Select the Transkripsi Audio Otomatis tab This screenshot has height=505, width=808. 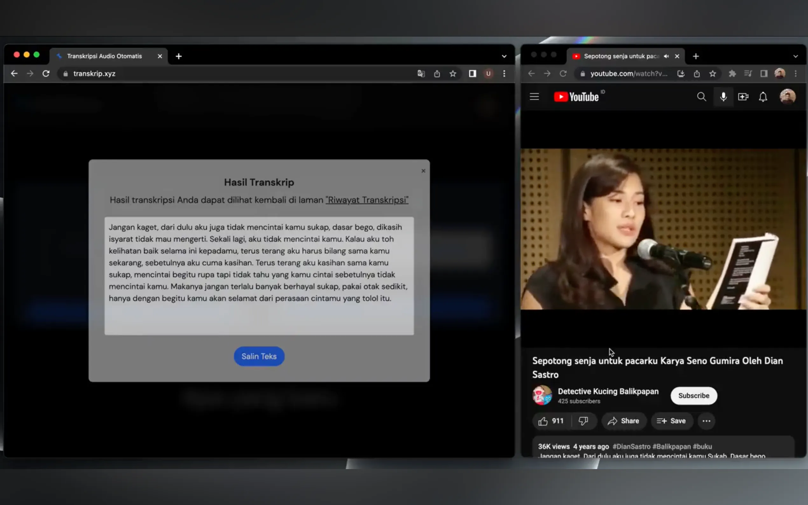[x=104, y=56]
